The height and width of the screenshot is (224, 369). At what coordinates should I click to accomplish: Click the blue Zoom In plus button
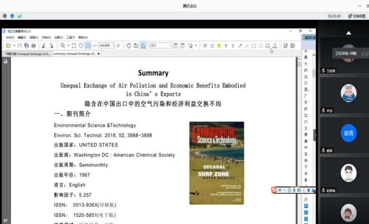click(x=118, y=45)
